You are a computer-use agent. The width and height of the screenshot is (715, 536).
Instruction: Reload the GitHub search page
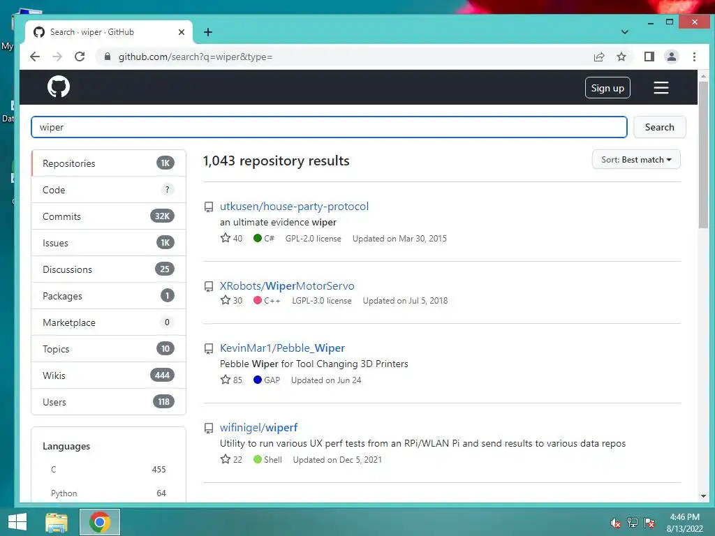click(x=80, y=57)
